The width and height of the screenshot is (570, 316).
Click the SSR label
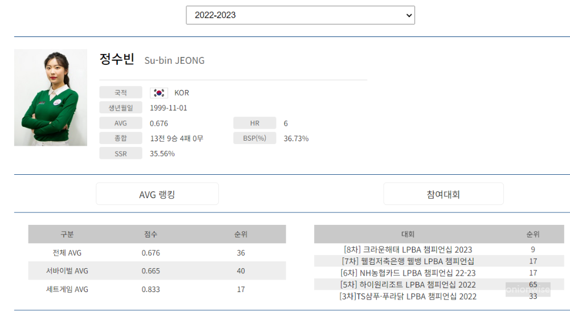[x=121, y=154]
